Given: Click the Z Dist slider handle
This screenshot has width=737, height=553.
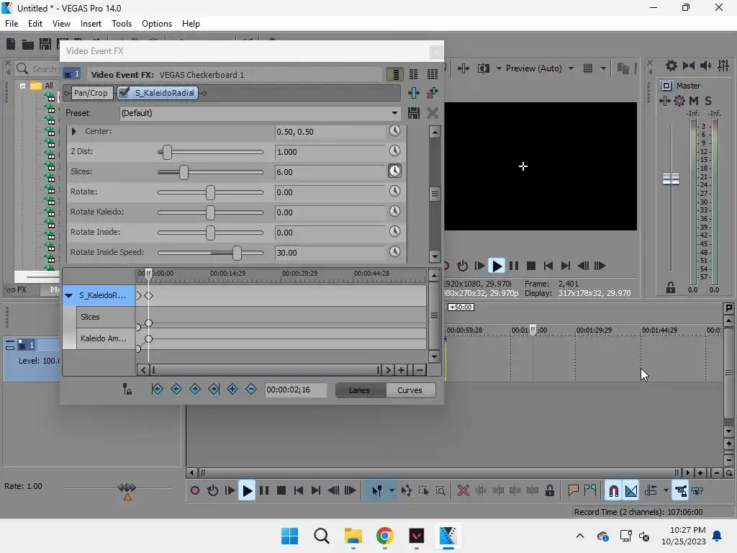Looking at the screenshot, I should [167, 152].
